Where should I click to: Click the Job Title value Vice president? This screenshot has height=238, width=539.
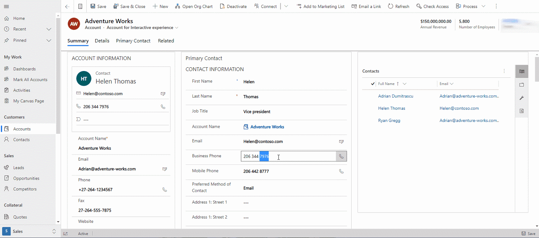257,112
